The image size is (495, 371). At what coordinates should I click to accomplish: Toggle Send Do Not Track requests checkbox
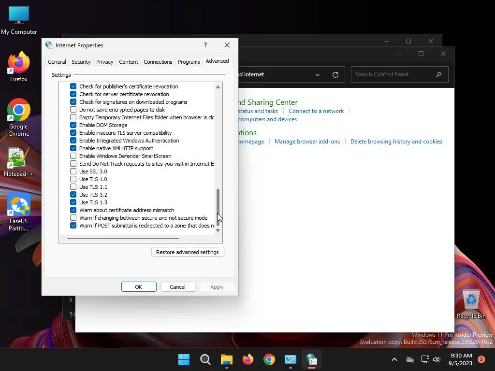[x=73, y=164]
